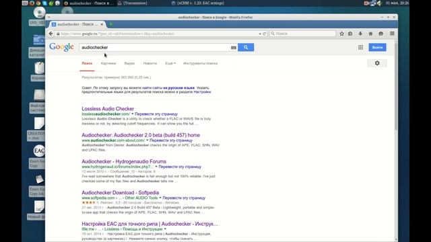Go to the home page via house icon

coord(370,34)
